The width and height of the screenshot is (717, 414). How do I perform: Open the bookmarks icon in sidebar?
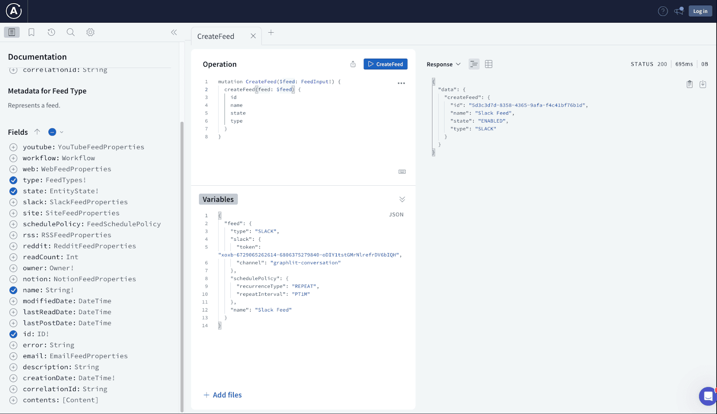(x=31, y=32)
